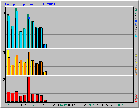This screenshot has width=139, height=108.
Task: Click the day 28 axis label
Action: point(118,105)
